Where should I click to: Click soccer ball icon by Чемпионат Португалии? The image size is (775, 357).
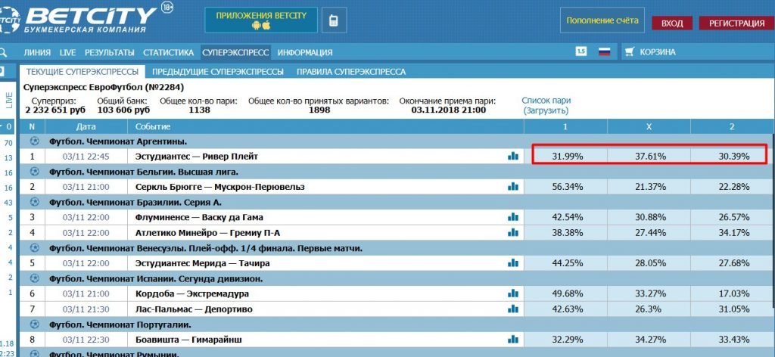tap(34, 324)
